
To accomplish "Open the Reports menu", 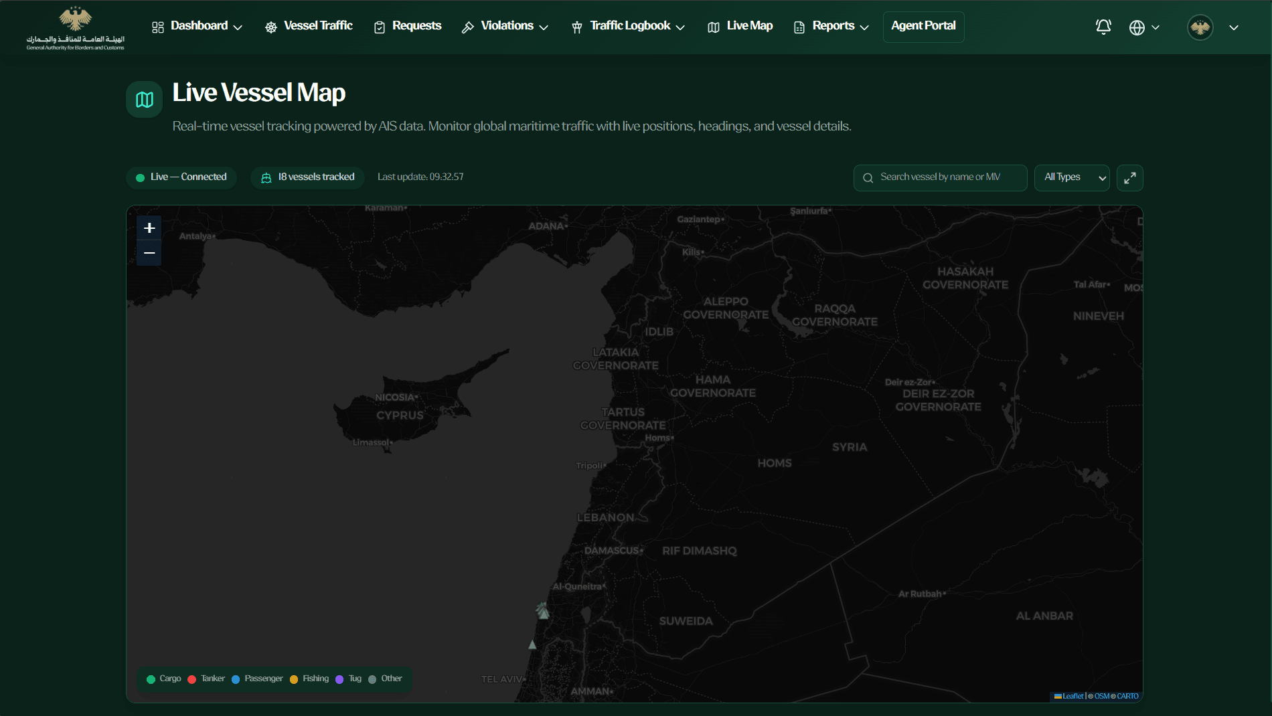I will coord(831,27).
